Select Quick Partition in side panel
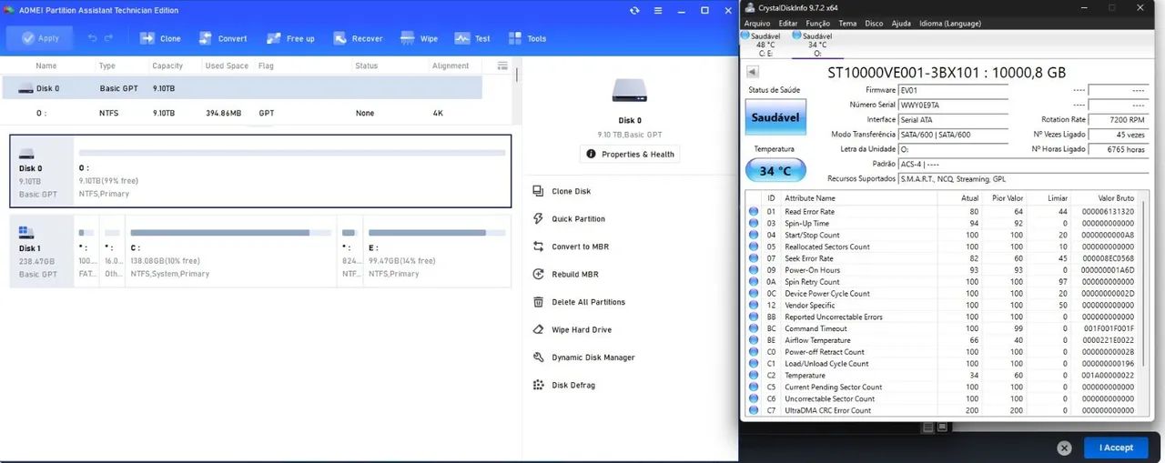This screenshot has height=463, width=1165. (577, 219)
